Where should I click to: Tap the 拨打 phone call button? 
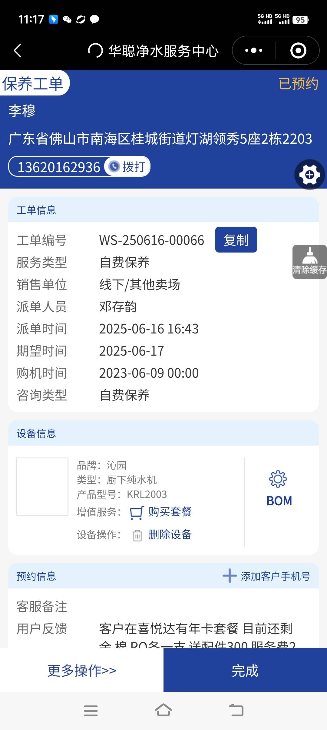127,166
